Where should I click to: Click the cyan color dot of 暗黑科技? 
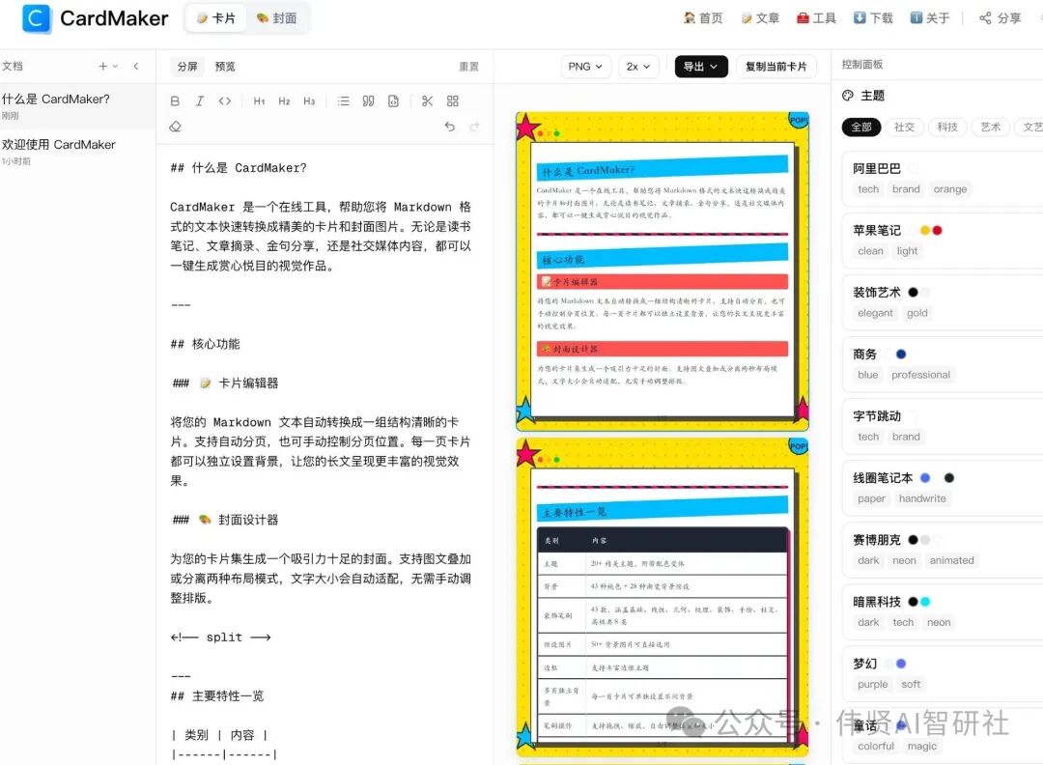pyautogui.click(x=925, y=602)
